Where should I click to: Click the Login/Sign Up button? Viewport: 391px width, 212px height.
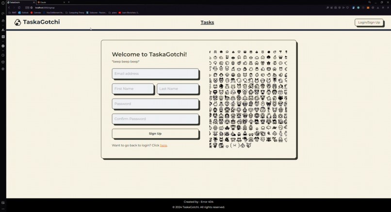[369, 22]
